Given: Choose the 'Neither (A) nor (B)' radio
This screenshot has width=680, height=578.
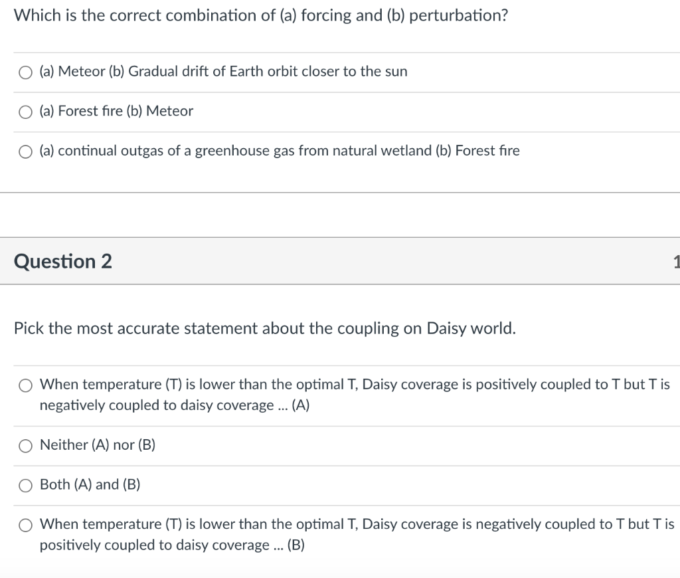Looking at the screenshot, I should 25,445.
